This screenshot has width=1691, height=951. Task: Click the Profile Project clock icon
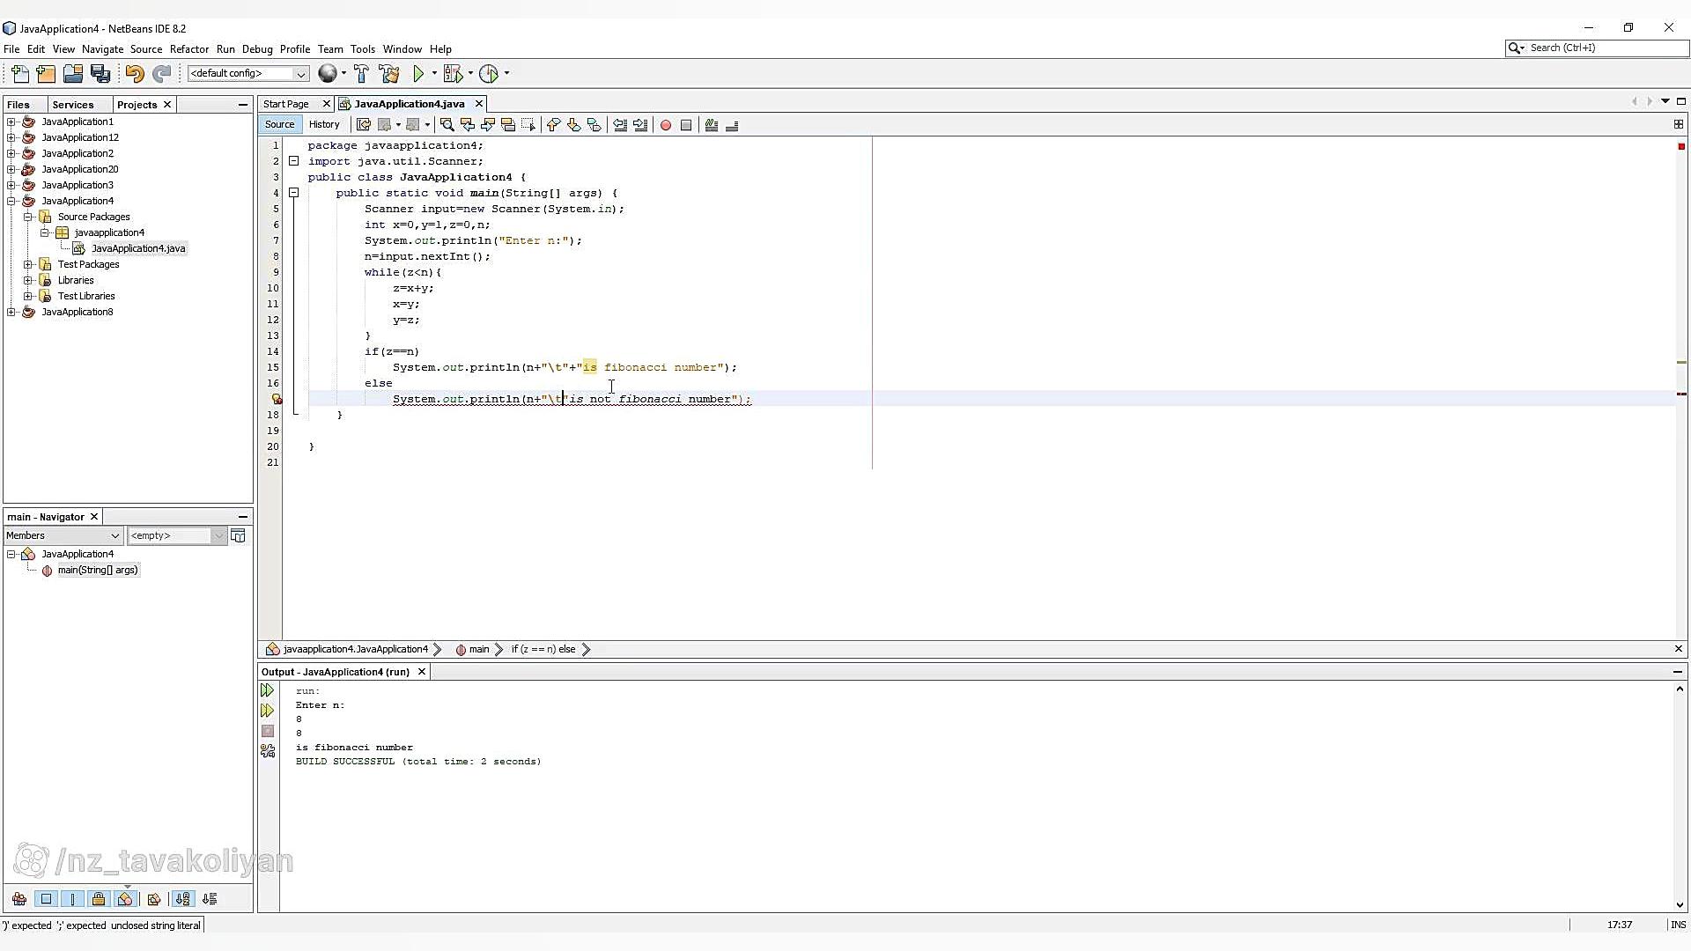(x=489, y=74)
